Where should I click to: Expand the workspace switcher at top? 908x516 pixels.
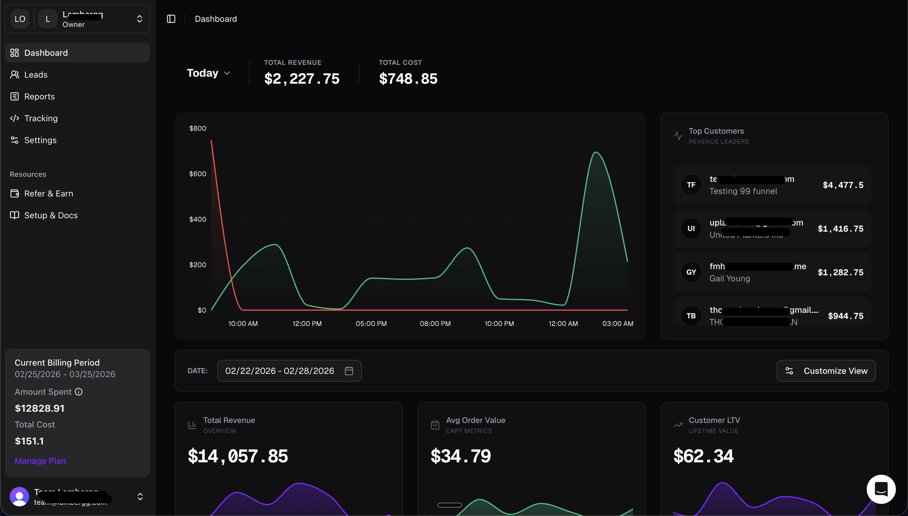pyautogui.click(x=139, y=19)
